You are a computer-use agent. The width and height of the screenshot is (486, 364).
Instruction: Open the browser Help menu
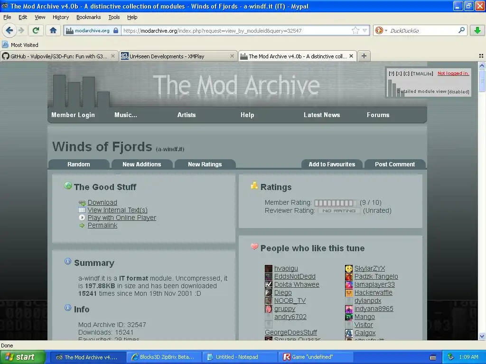point(132,17)
